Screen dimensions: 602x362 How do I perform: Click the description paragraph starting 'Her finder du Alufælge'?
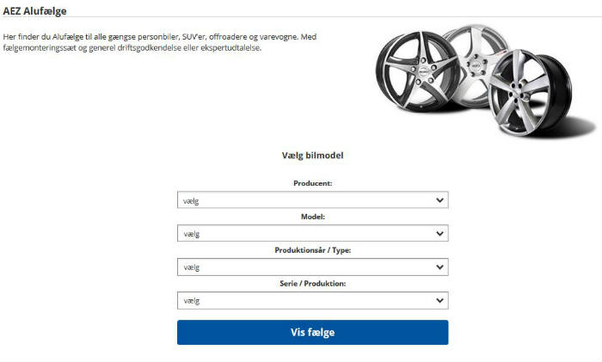pyautogui.click(x=160, y=42)
